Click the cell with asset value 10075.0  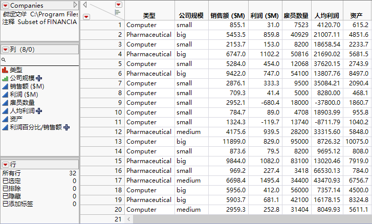[357, 142]
